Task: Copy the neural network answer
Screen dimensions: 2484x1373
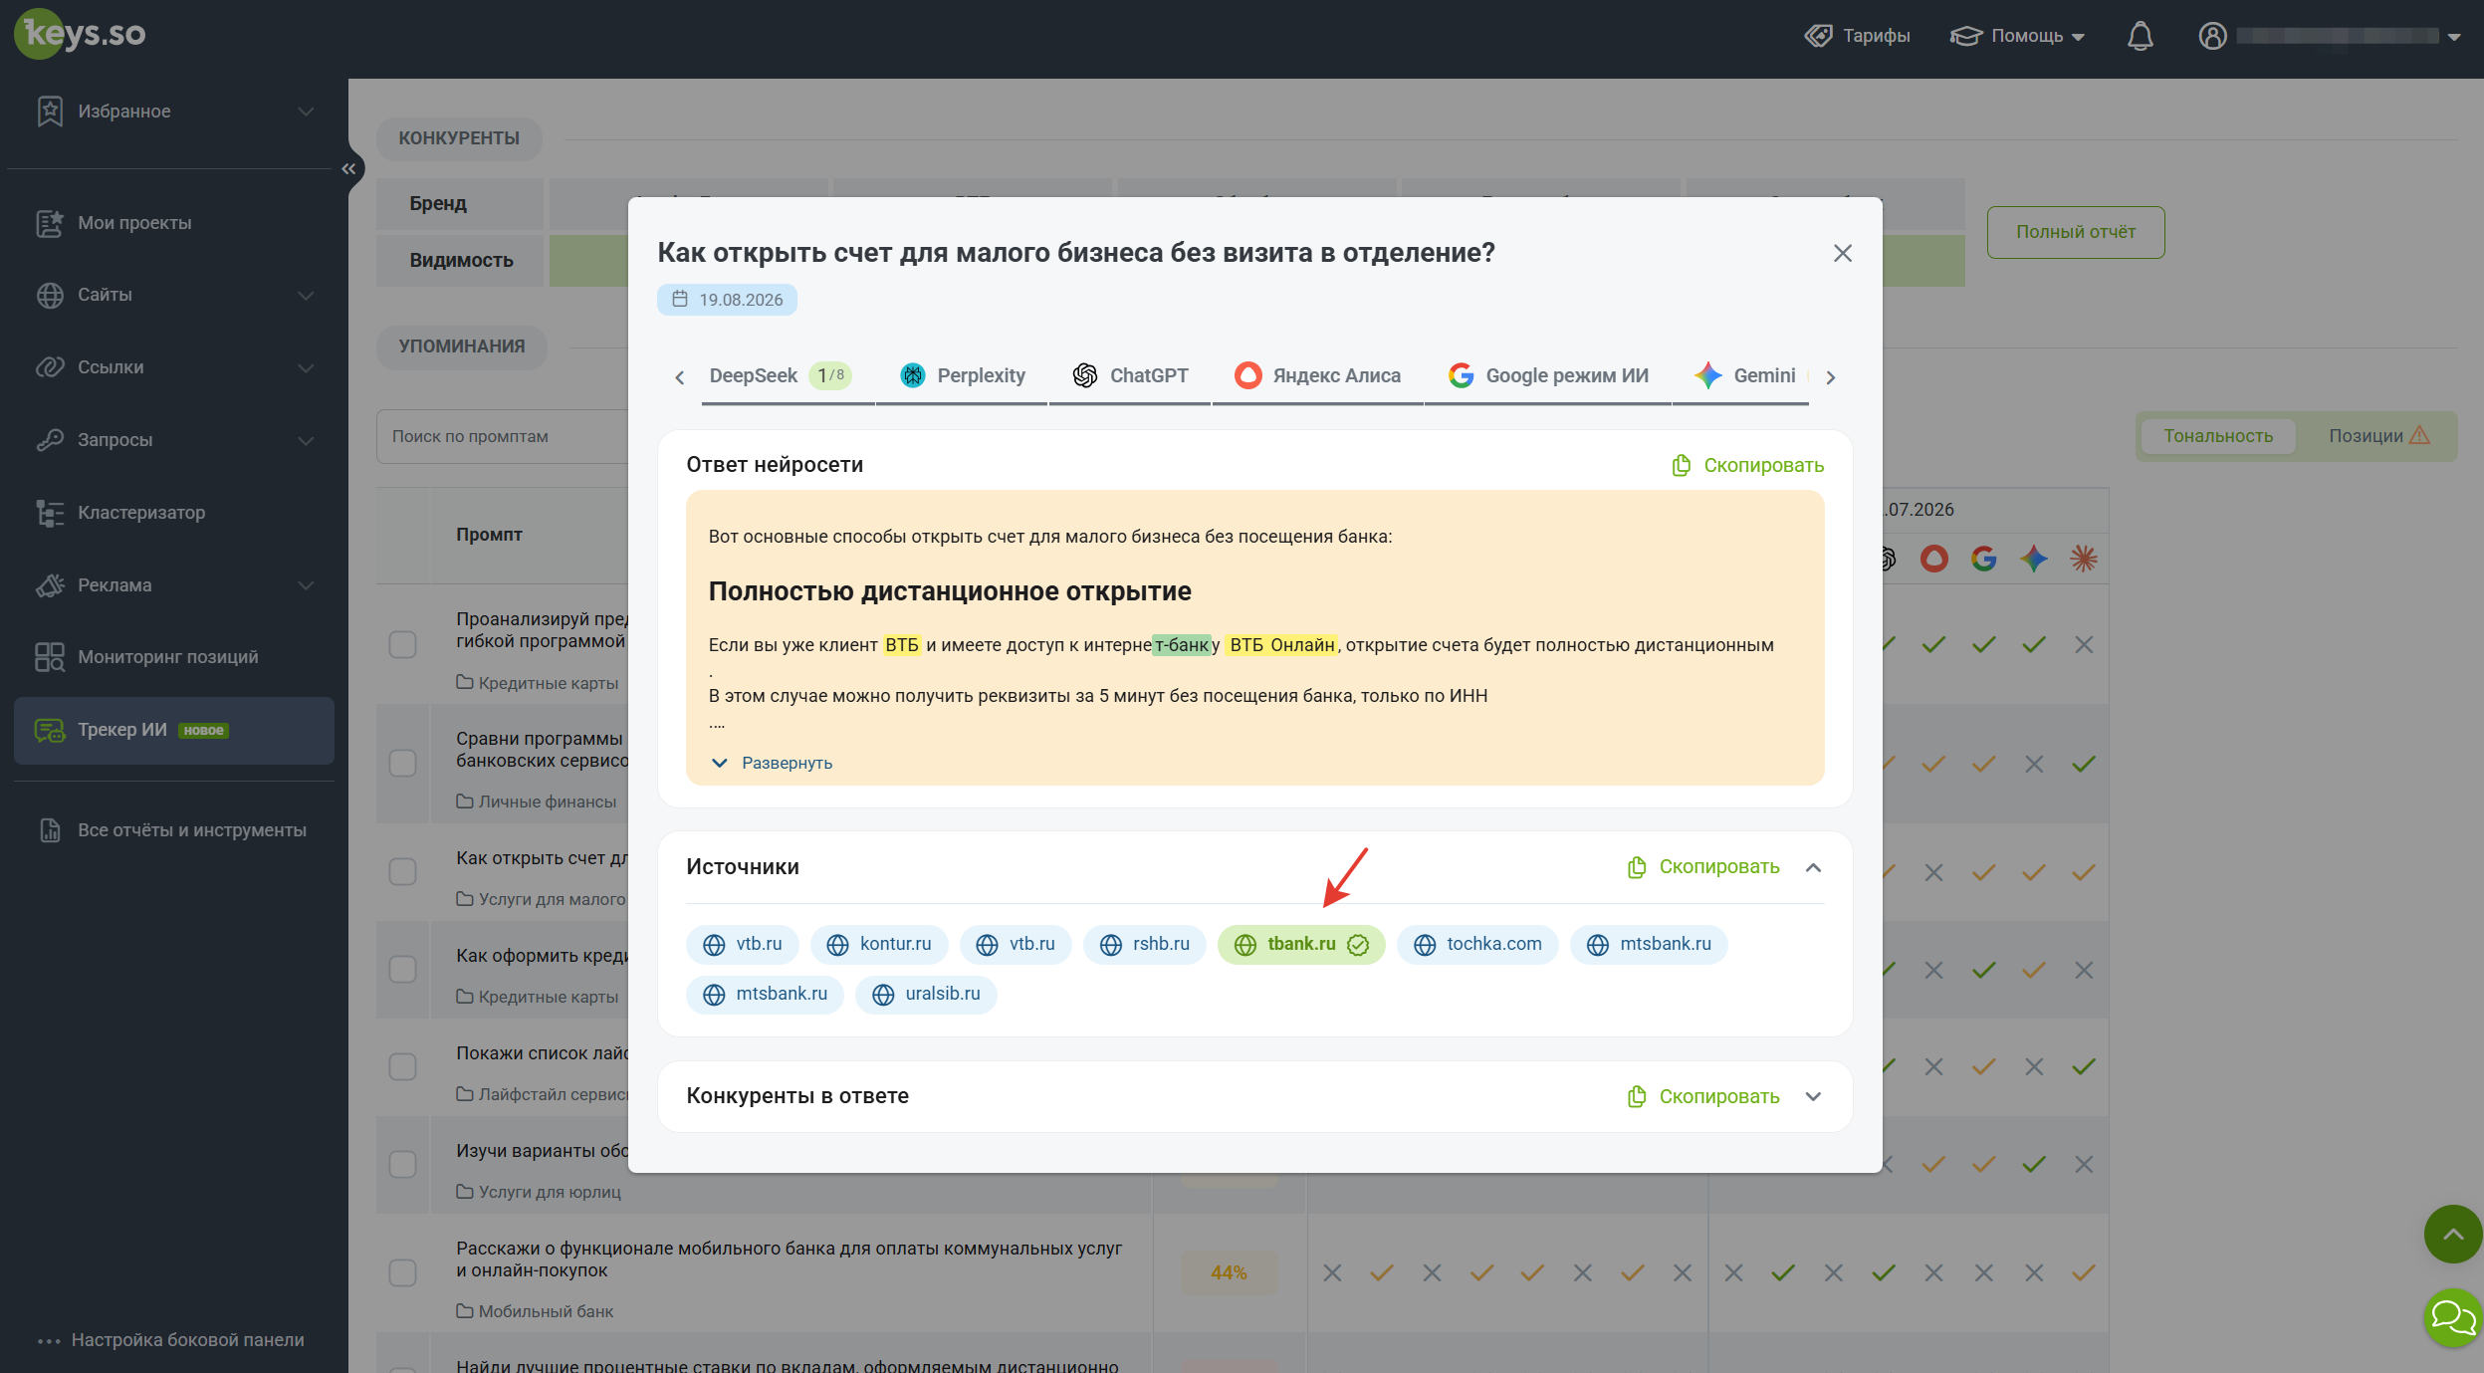Action: pos(1748,466)
